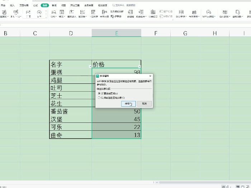The image size is (251, 188).
Task: Click the WPS logo in sort warning dialog
Action: (x=98, y=76)
